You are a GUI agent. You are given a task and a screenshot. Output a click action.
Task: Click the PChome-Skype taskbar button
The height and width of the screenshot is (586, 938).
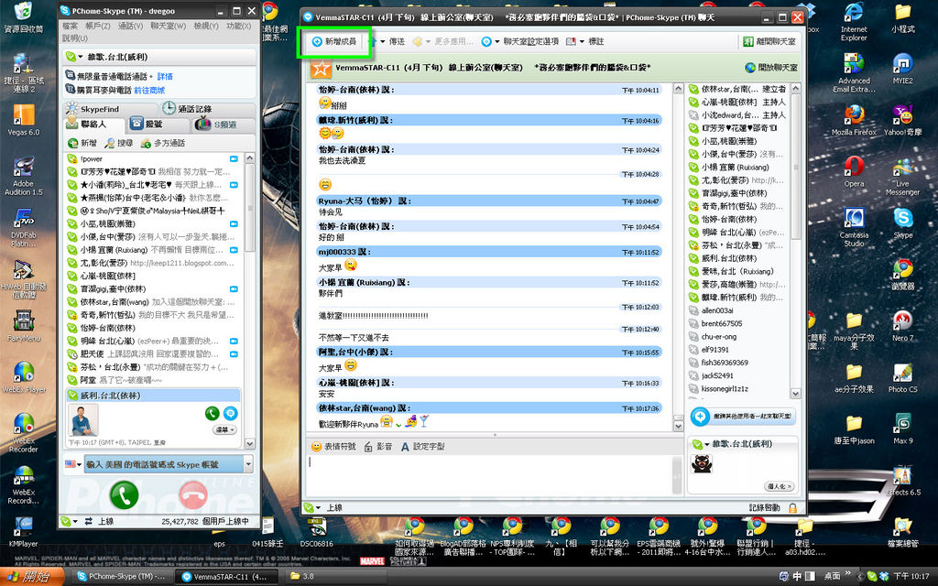click(x=122, y=577)
